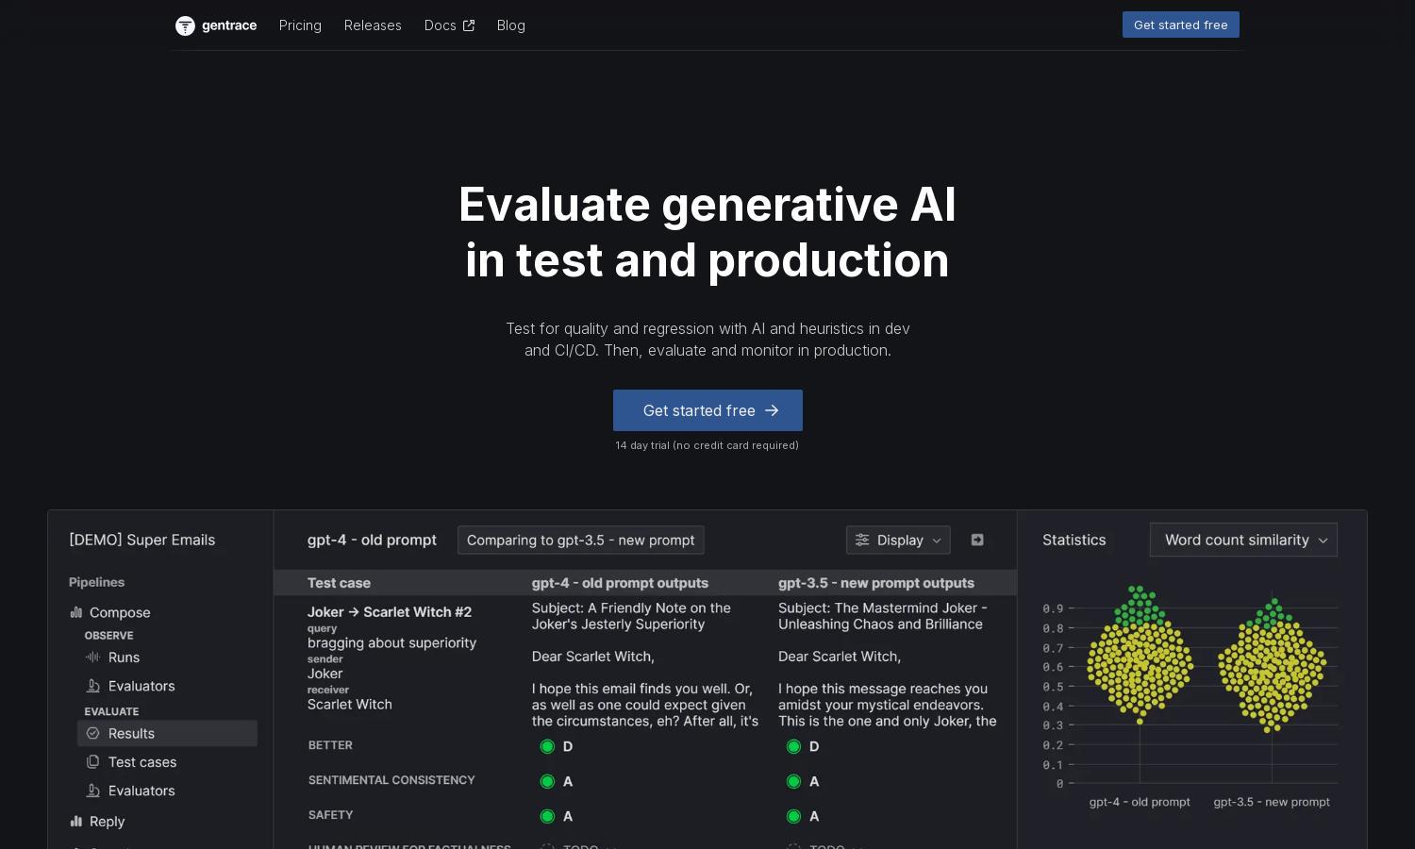Image resolution: width=1415 pixels, height=849 pixels.
Task: Click green SENTIMENTAL CONSISTENCY dot in gpt-4 column
Action: coord(547,781)
